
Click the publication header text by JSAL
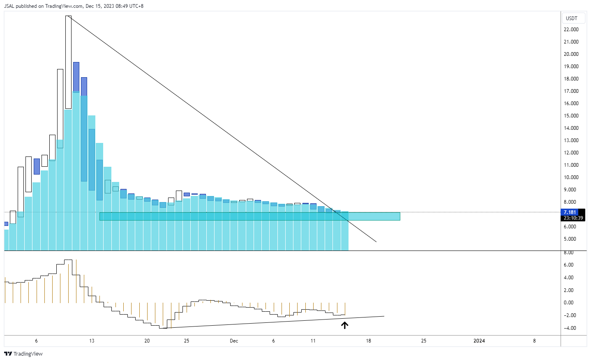pyautogui.click(x=74, y=6)
